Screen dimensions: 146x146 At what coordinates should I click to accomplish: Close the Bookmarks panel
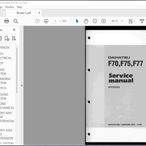click(14, 30)
